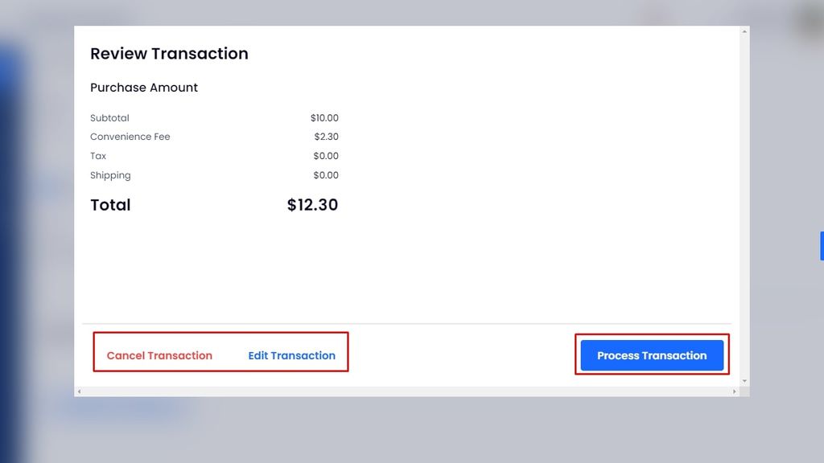Click the dialog's vertical scrollbar track
The image size is (824, 463).
coord(744,201)
